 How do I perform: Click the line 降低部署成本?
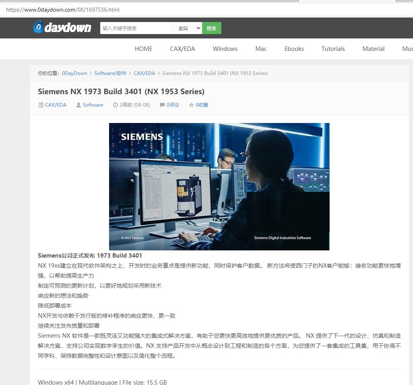tap(55, 306)
